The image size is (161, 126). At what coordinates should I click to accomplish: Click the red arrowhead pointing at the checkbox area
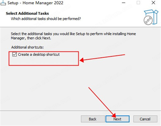coord(82,60)
